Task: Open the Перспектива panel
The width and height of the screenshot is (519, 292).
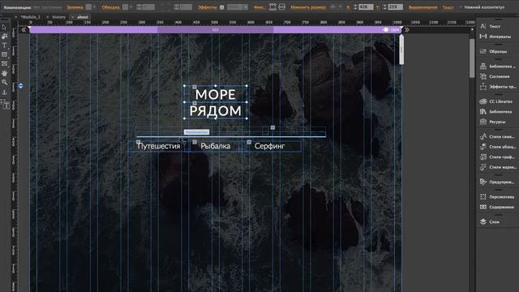Action: pyautogui.click(x=497, y=196)
